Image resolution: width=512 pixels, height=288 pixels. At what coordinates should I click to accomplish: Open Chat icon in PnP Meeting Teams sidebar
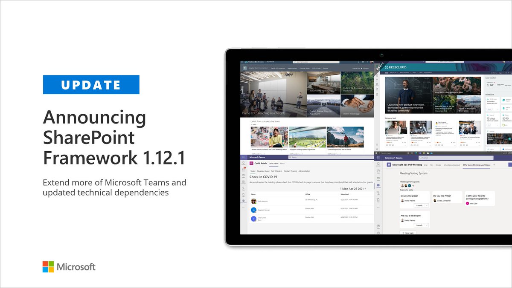click(x=378, y=171)
